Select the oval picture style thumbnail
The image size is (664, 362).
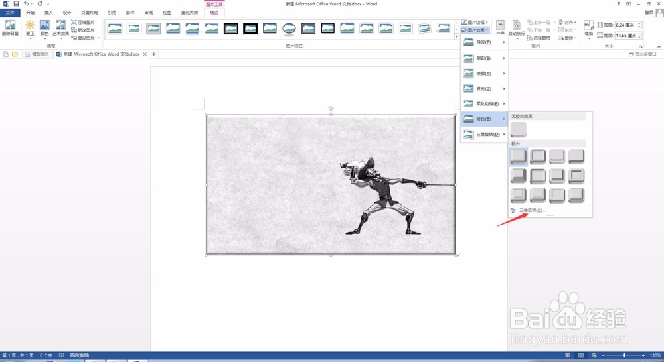tap(290, 29)
